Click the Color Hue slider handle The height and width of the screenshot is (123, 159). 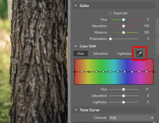click(123, 20)
